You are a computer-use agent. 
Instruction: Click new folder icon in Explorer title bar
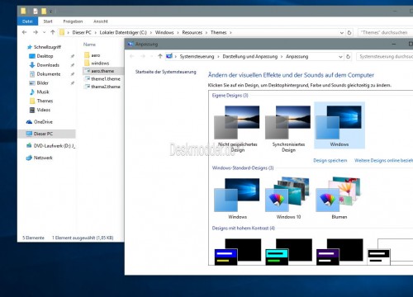pos(44,11)
